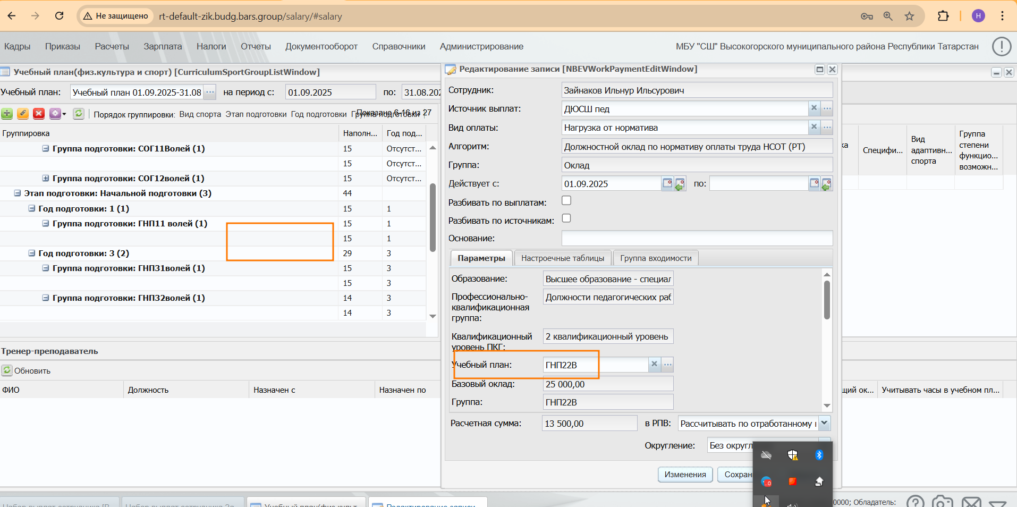Image resolution: width=1017 pixels, height=507 pixels.
Task: Open calendar picker for Действует с date
Action: [667, 184]
